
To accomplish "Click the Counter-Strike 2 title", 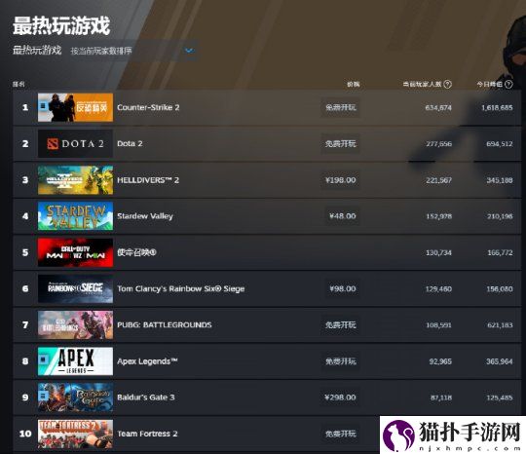I will point(148,107).
